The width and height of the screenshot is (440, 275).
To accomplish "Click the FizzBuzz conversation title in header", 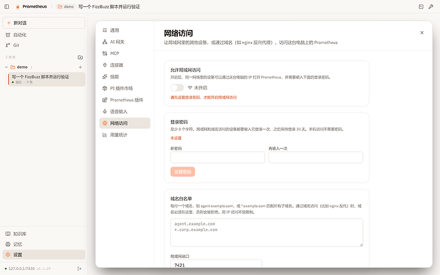I will tap(109, 6).
